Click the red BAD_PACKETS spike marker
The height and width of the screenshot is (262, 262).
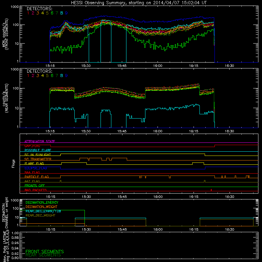point(211,190)
